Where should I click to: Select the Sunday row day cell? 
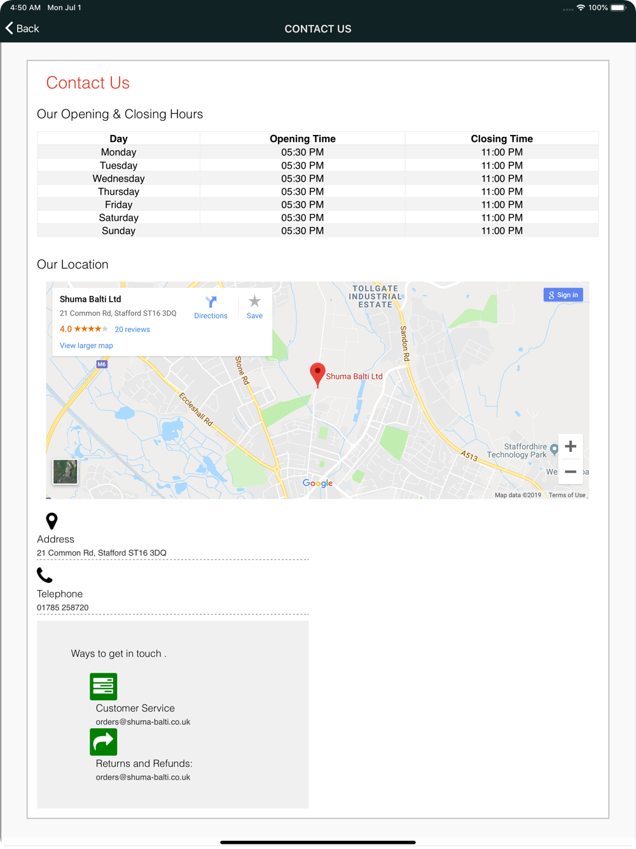point(119,230)
